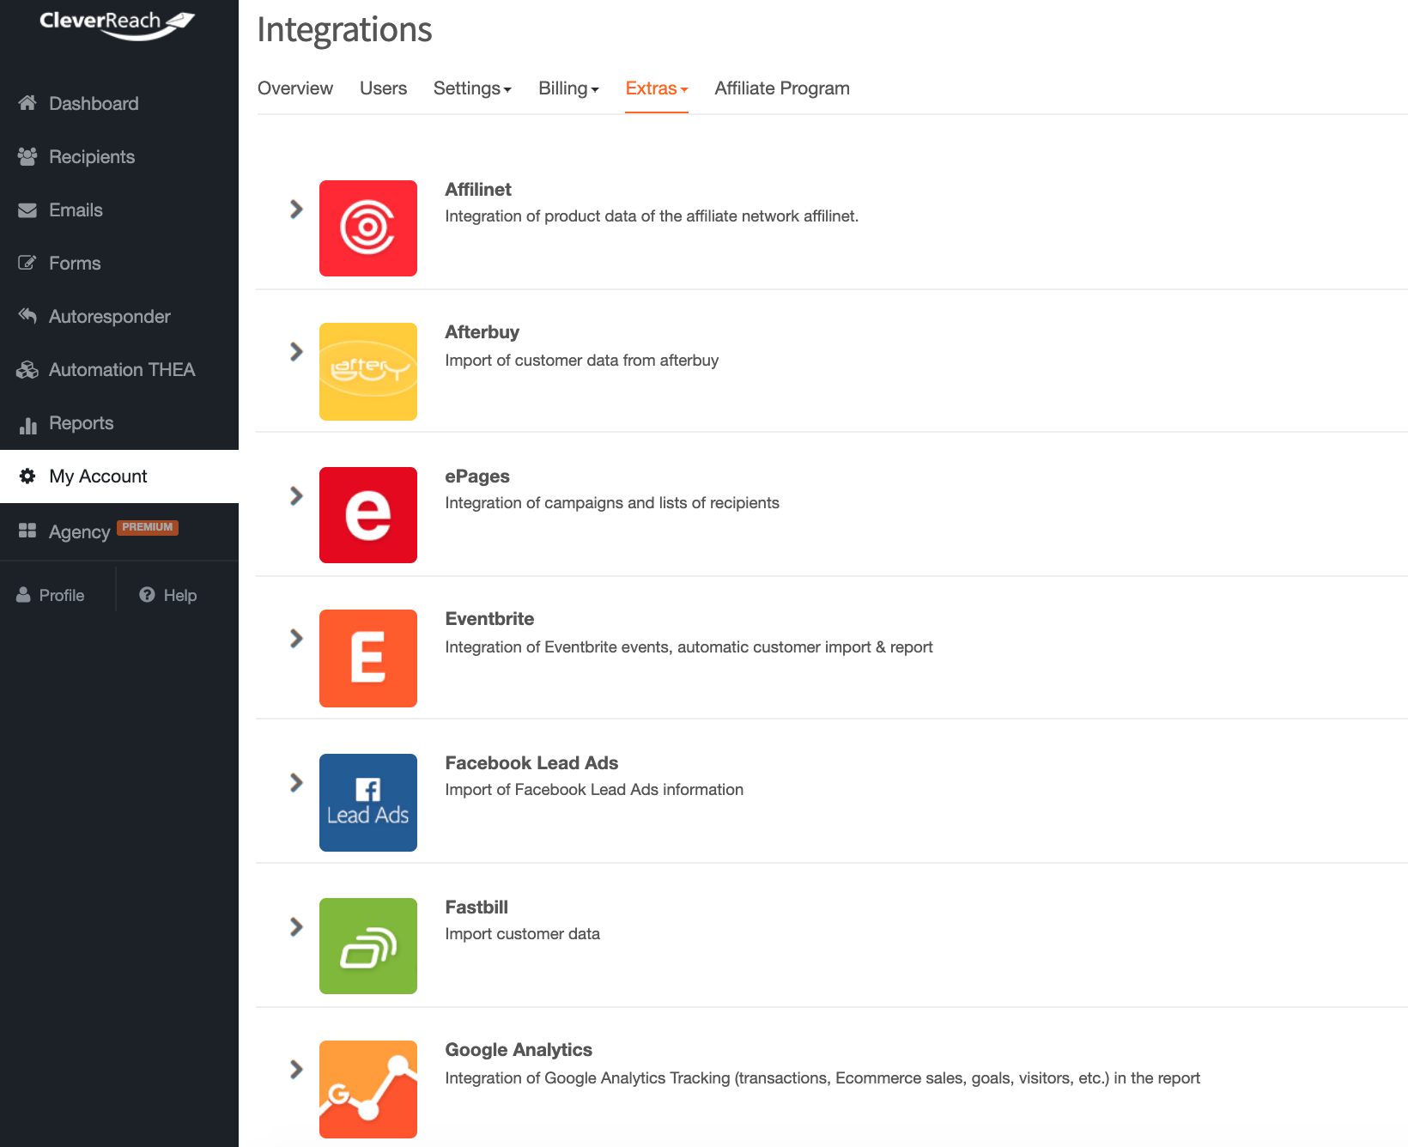Image resolution: width=1408 pixels, height=1147 pixels.
Task: Click the Facebook Lead Ads title
Action: 531,763
